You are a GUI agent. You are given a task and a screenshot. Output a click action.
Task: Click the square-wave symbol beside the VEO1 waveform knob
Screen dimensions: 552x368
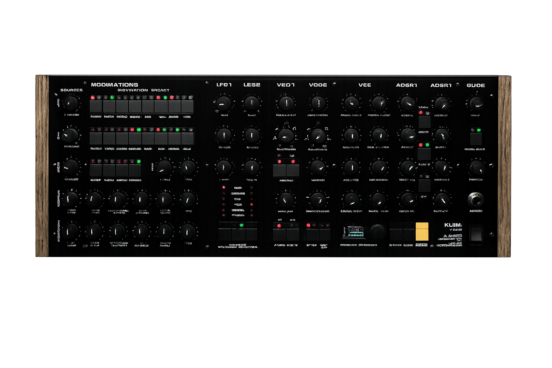[295, 128]
